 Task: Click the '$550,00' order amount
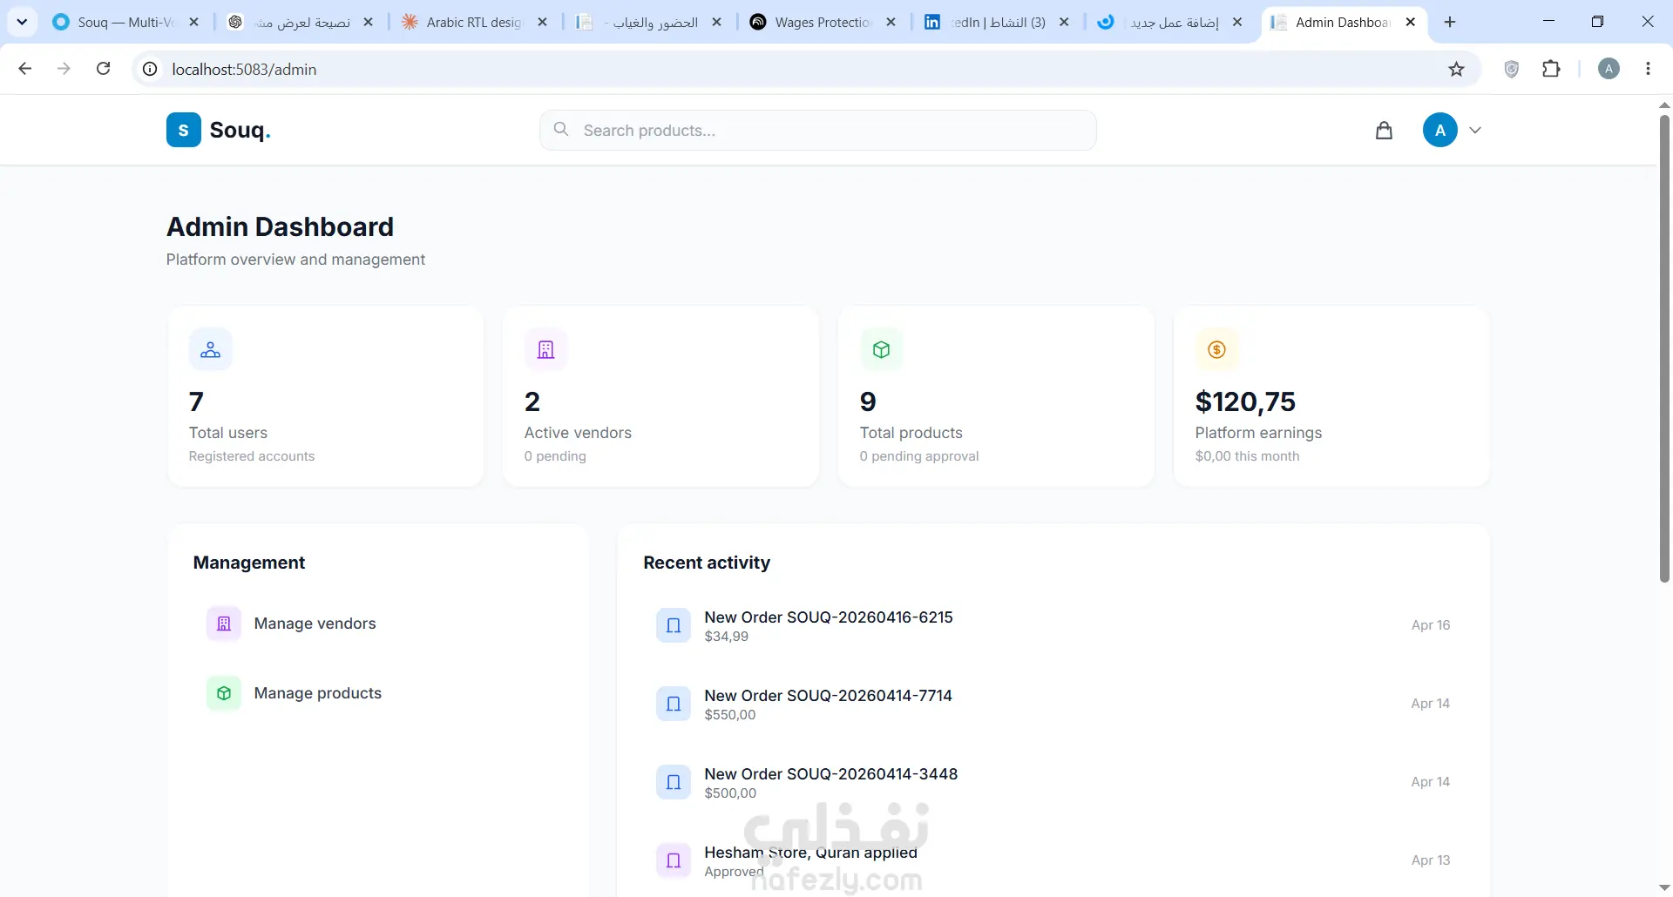tap(730, 715)
